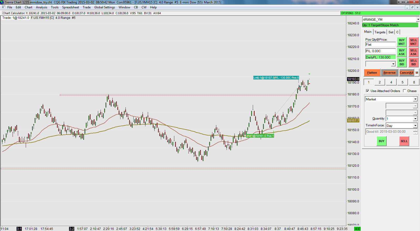Click the 3-1 date marker on time axis
This screenshot has height=231, width=420.
coord(19,229)
